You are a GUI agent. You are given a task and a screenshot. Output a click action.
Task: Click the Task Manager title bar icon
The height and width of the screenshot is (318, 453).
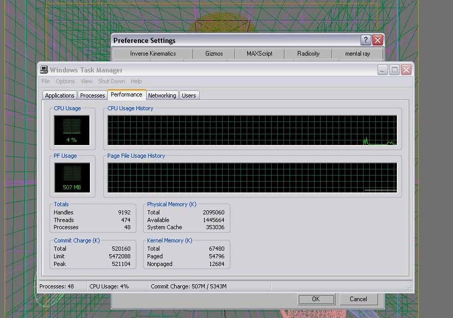click(x=44, y=69)
